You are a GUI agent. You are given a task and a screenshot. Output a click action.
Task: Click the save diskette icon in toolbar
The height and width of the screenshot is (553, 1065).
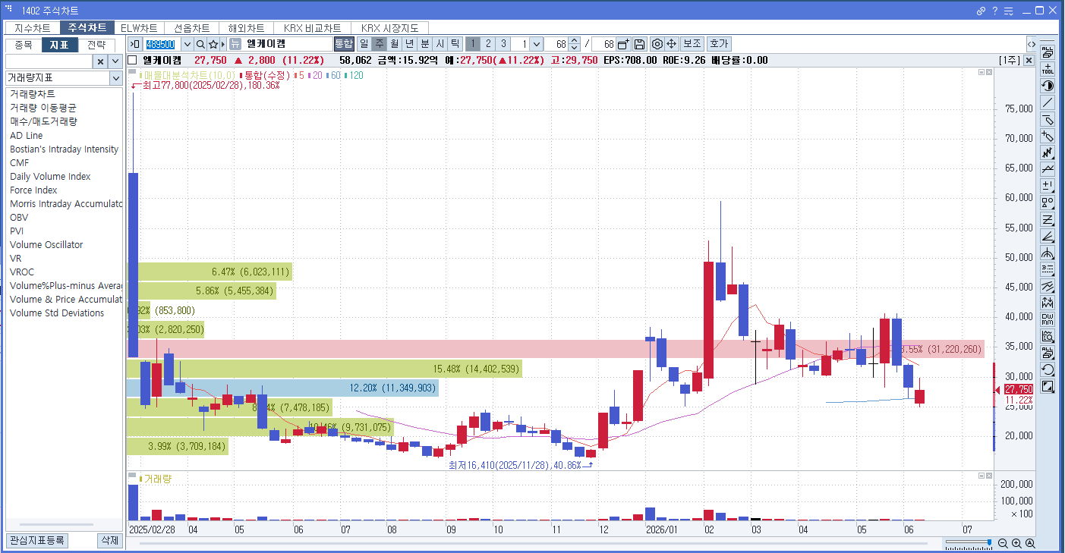coord(639,44)
